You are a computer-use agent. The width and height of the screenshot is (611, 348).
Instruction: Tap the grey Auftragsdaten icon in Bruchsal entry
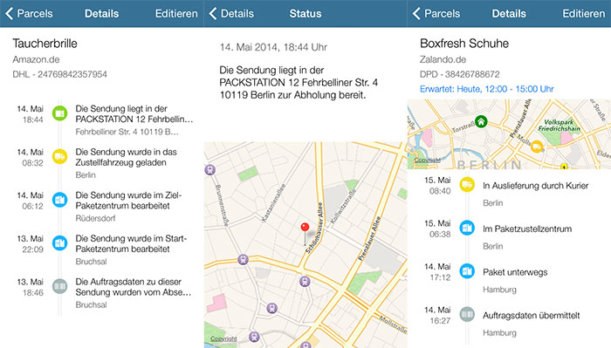click(59, 286)
